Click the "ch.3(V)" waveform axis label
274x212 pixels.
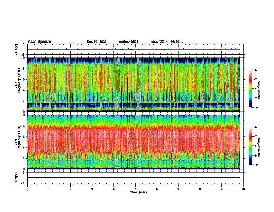click(16, 178)
